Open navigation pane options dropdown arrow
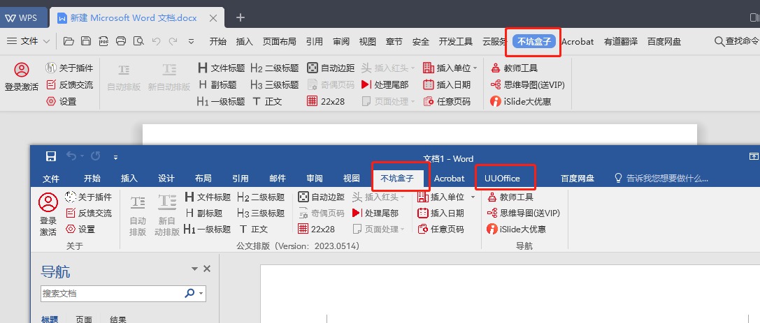760x323 pixels. click(195, 269)
